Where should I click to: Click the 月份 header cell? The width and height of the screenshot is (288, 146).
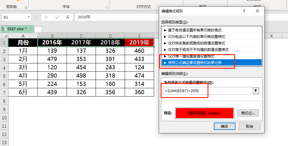coord(23,43)
